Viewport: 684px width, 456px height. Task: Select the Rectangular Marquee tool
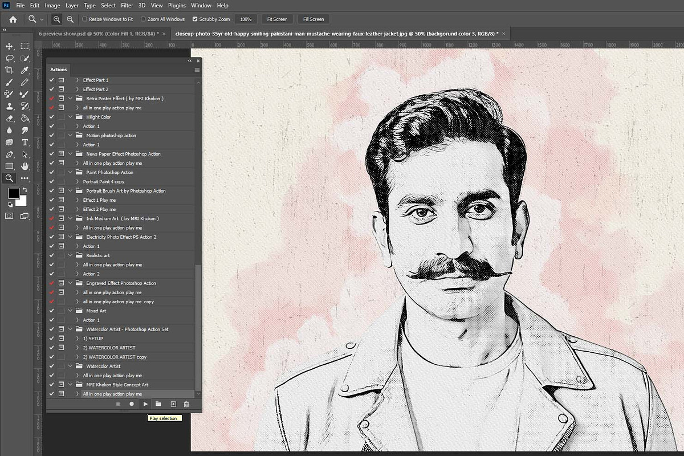pyautogui.click(x=25, y=46)
